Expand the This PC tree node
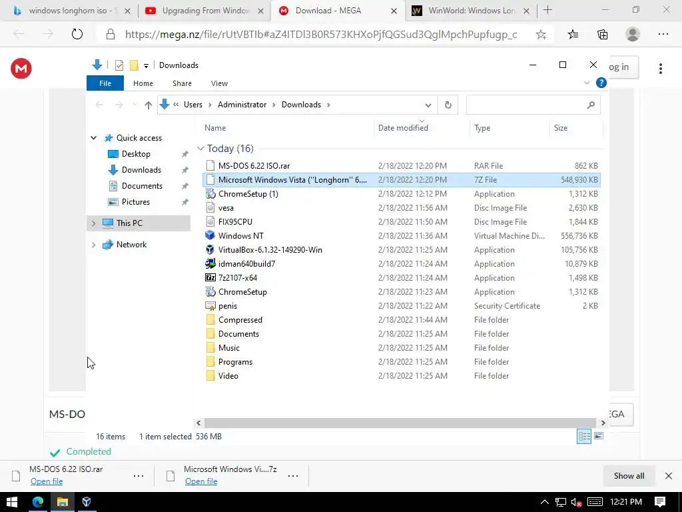The width and height of the screenshot is (682, 512). (x=93, y=223)
